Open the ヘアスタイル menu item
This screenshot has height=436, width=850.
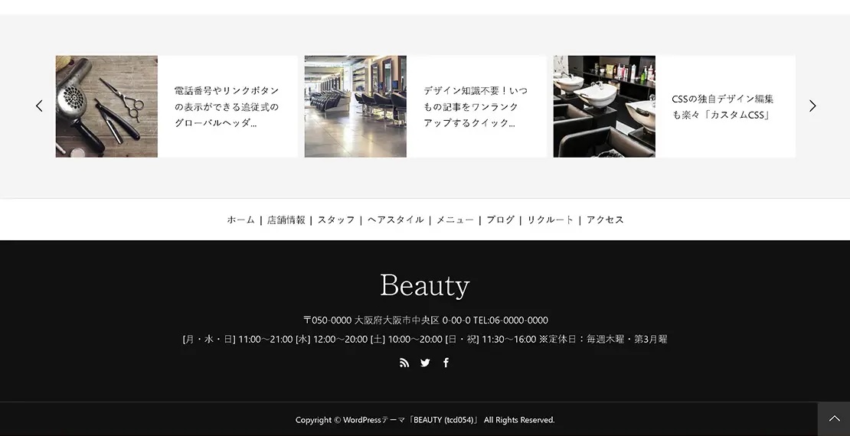(395, 220)
